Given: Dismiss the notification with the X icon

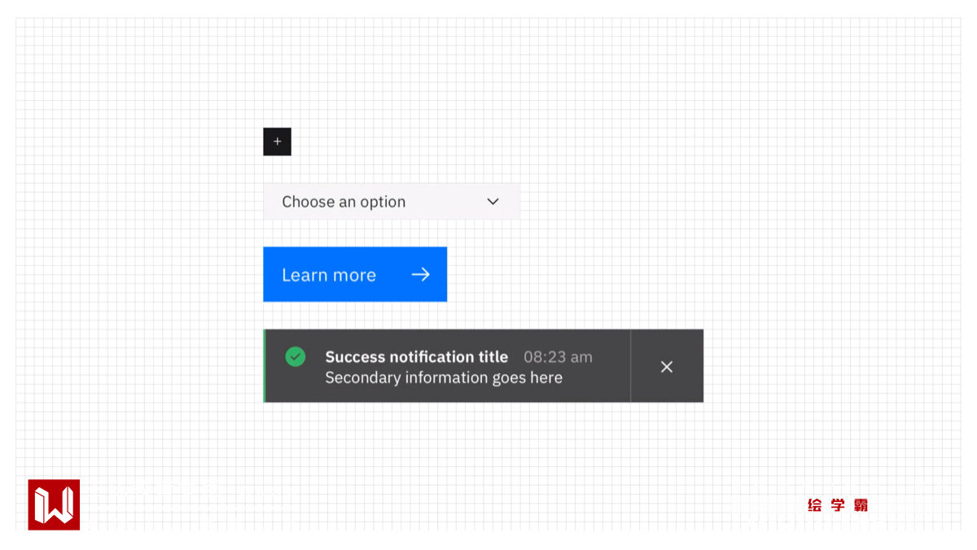Looking at the screenshot, I should 667,367.
